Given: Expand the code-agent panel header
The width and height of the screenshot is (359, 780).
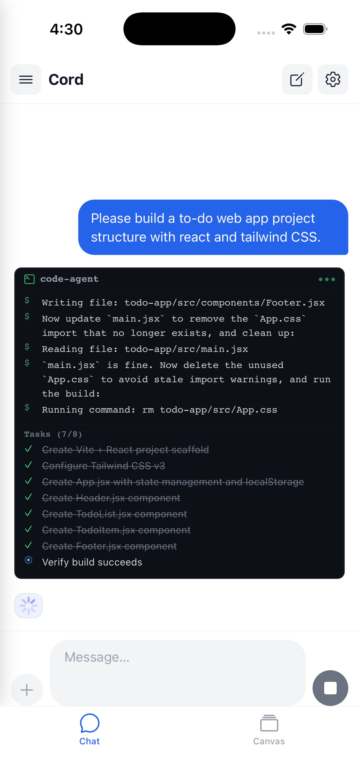Looking at the screenshot, I should coord(179,279).
